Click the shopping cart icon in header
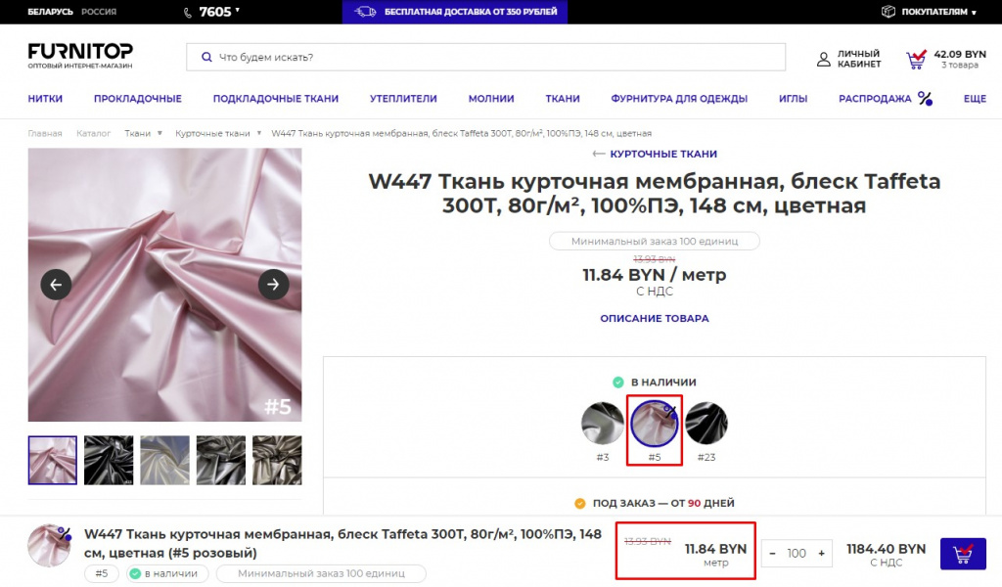The width and height of the screenshot is (1002, 587). tap(916, 59)
